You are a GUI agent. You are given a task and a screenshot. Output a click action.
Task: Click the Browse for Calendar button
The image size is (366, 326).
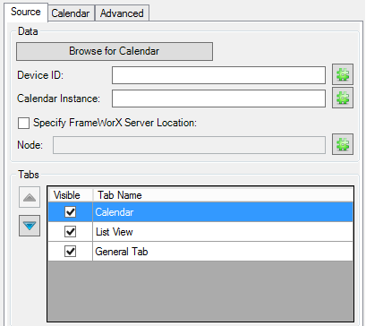pyautogui.click(x=115, y=51)
